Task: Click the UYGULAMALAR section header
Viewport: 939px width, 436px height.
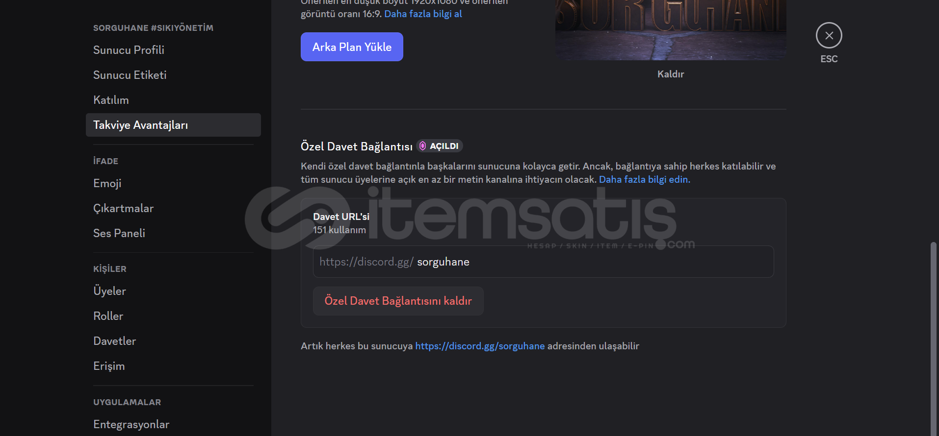Action: point(127,402)
